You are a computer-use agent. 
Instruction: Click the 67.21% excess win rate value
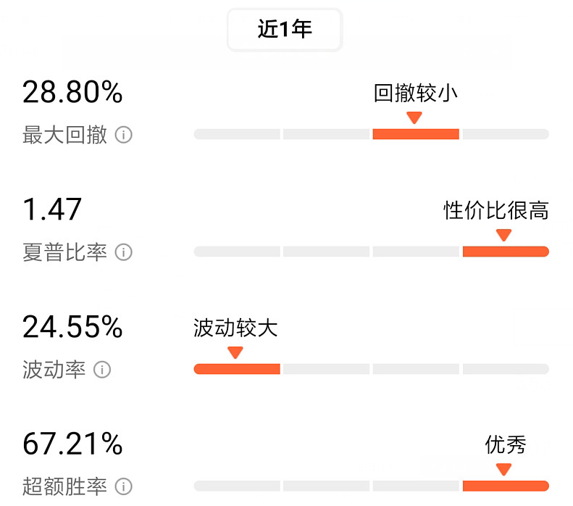[72, 444]
